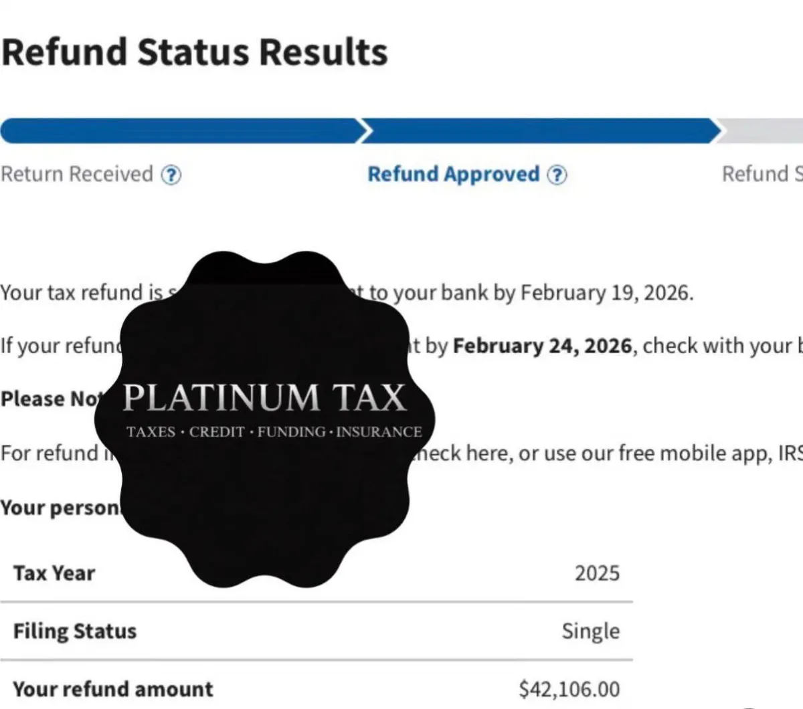
Task: Click the Your refund amount label
Action: coord(113,689)
